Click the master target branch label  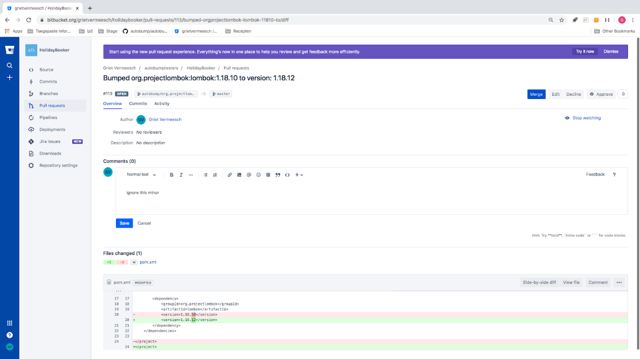[x=221, y=94]
